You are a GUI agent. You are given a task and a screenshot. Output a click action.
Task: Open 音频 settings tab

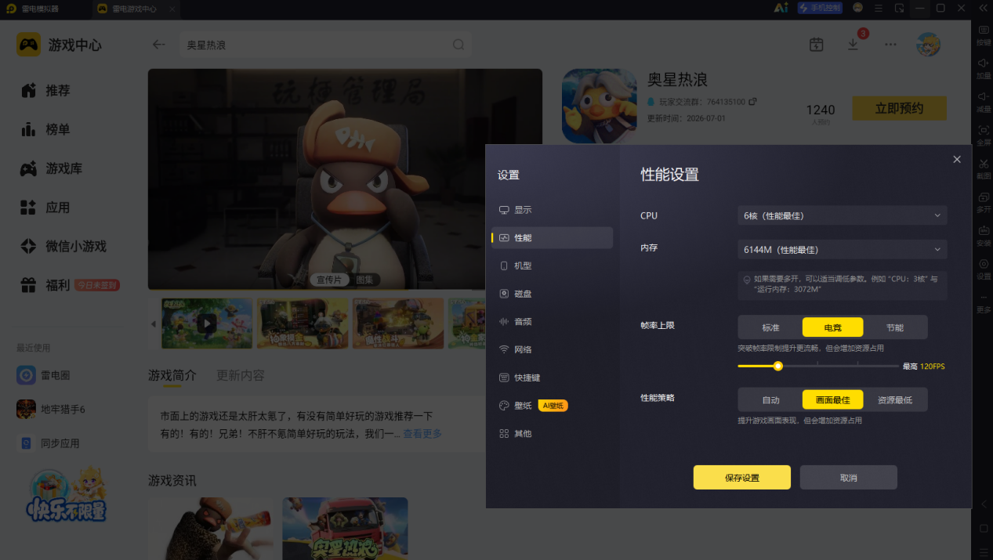[552, 321]
